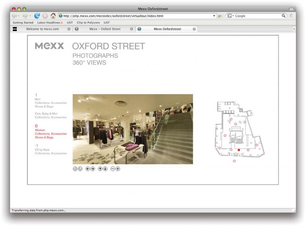Tilt the panorama view up

[x=100, y=169]
